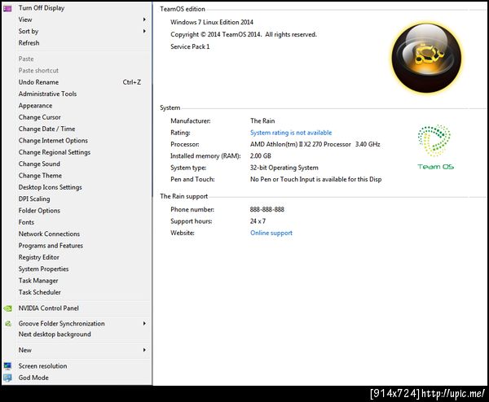Open the Appearance entry
The height and width of the screenshot is (402, 489).
[35, 106]
